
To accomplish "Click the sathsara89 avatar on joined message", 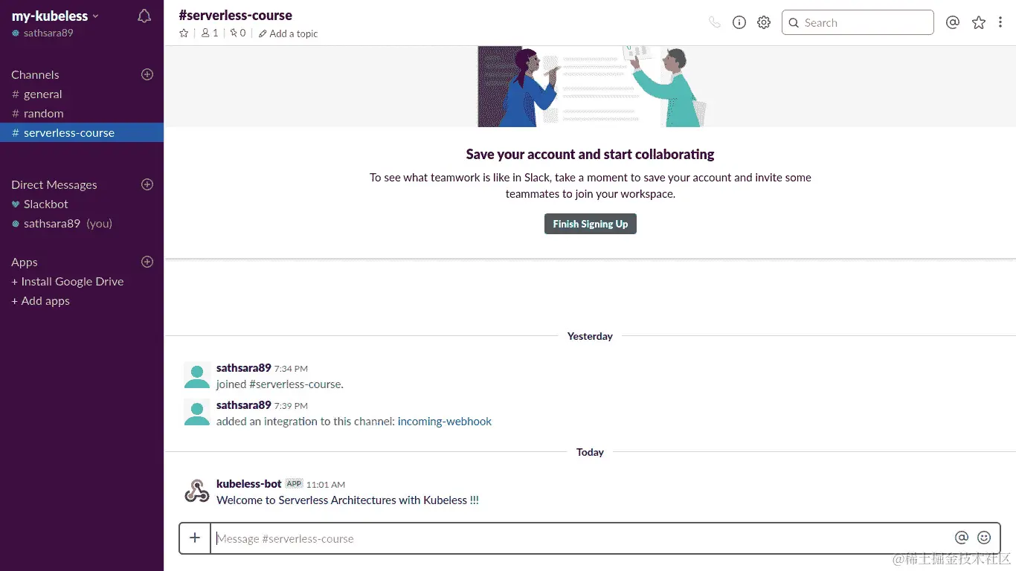I will [197, 375].
